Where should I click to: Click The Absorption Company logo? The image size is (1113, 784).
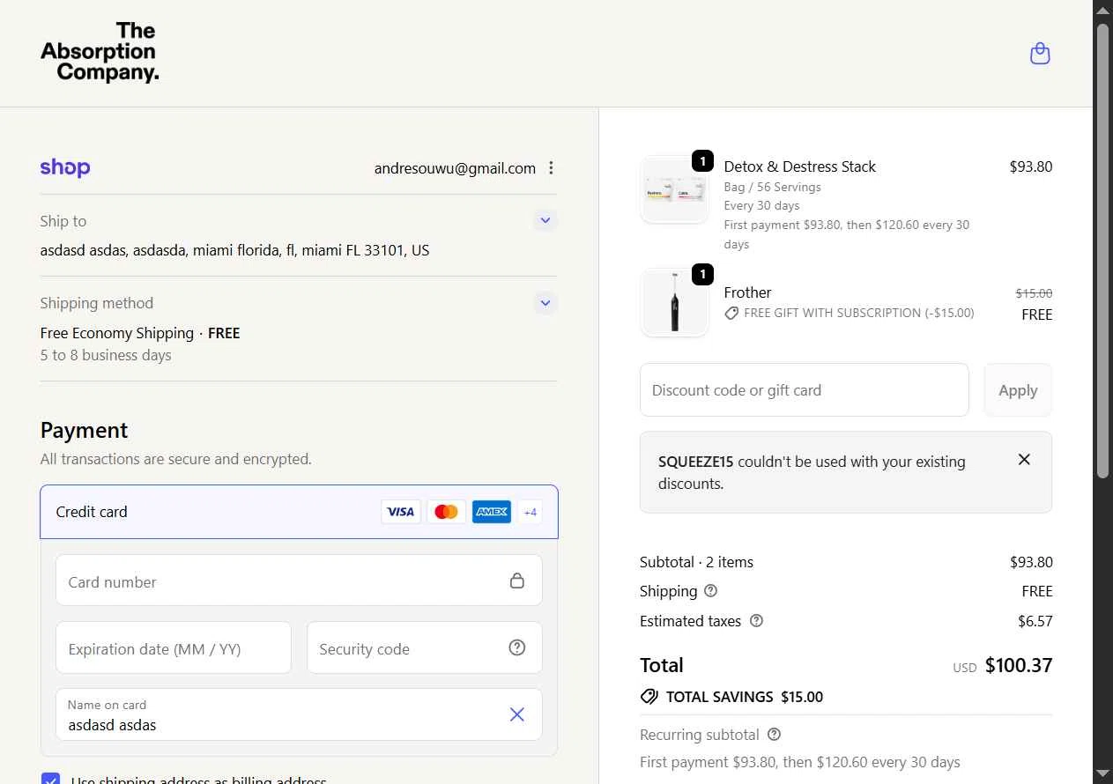click(100, 53)
